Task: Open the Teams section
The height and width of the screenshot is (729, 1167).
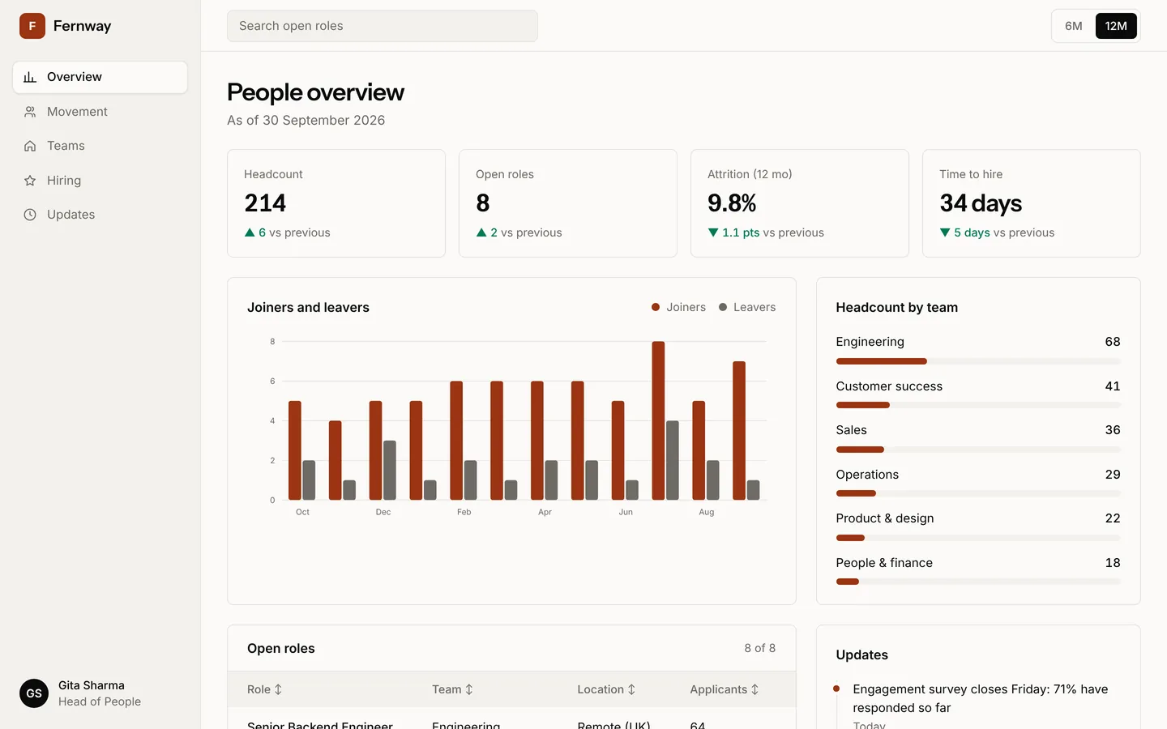Action: (100, 146)
